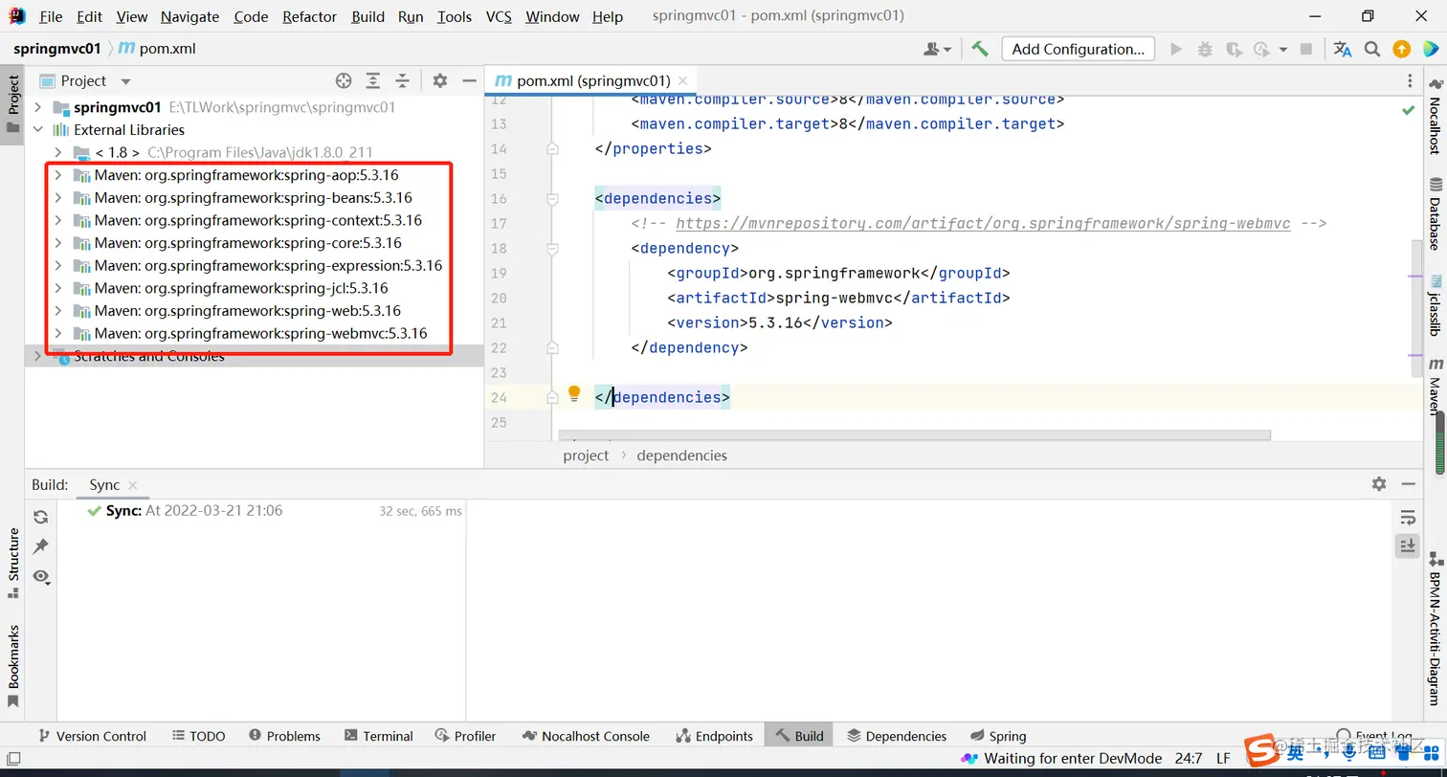Image resolution: width=1447 pixels, height=777 pixels.
Task: Follow the mvnrepository.com link in comment
Action: (x=983, y=224)
